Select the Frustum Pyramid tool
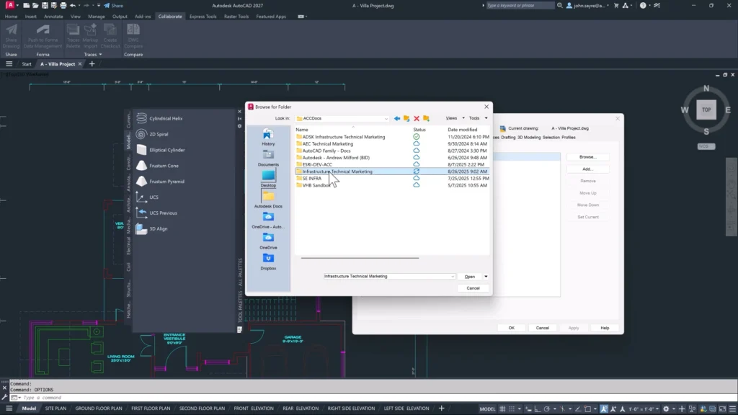The width and height of the screenshot is (738, 415). tap(161, 182)
